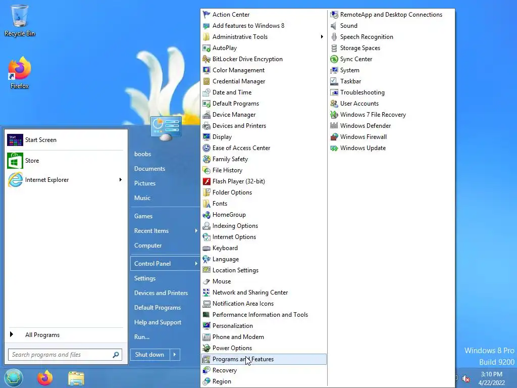This screenshot has height=388, width=517.
Task: Open Display settings entry
Action: tap(264, 137)
